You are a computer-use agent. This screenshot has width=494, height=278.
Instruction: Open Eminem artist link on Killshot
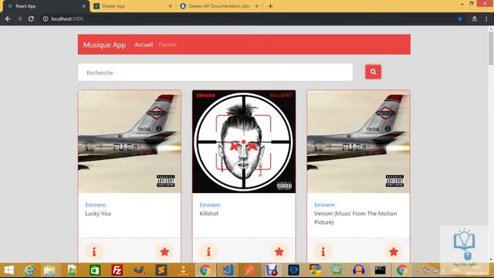click(210, 205)
